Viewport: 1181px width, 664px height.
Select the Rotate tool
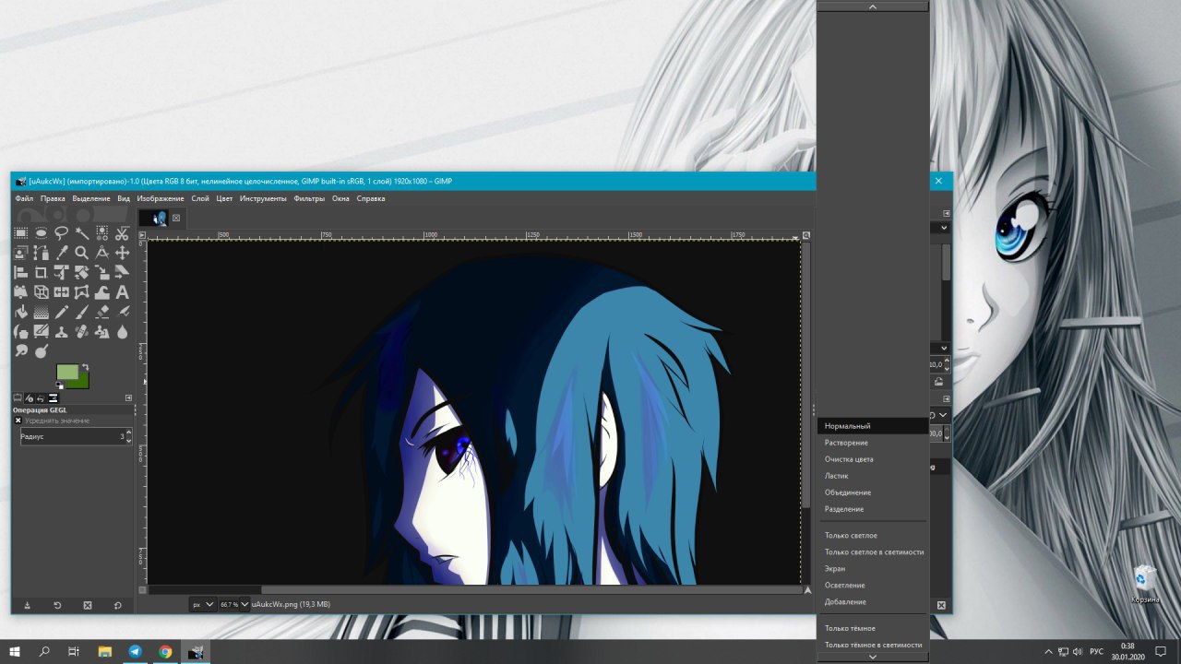tap(82, 272)
